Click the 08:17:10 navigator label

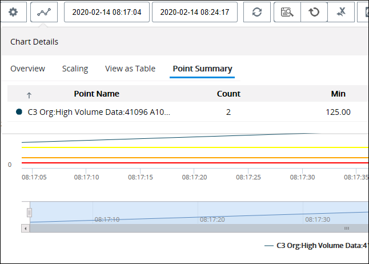[x=107, y=219]
